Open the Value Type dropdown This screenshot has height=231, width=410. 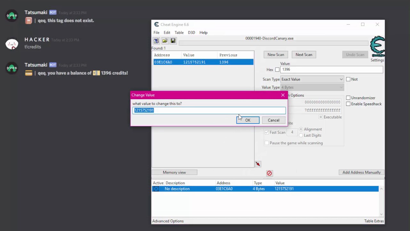click(312, 87)
